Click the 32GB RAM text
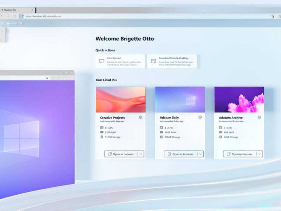This screenshot has width=281, height=211. tap(111, 132)
